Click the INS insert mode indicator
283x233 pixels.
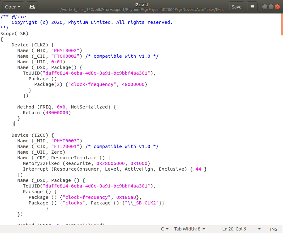(x=274, y=229)
